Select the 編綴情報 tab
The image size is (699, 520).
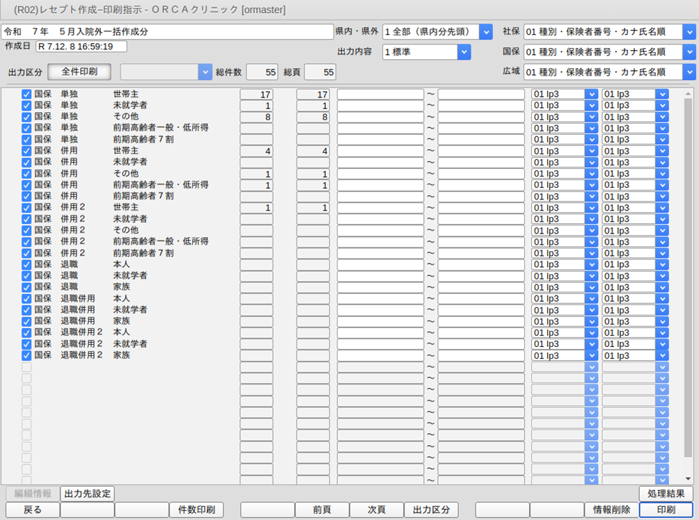32,494
